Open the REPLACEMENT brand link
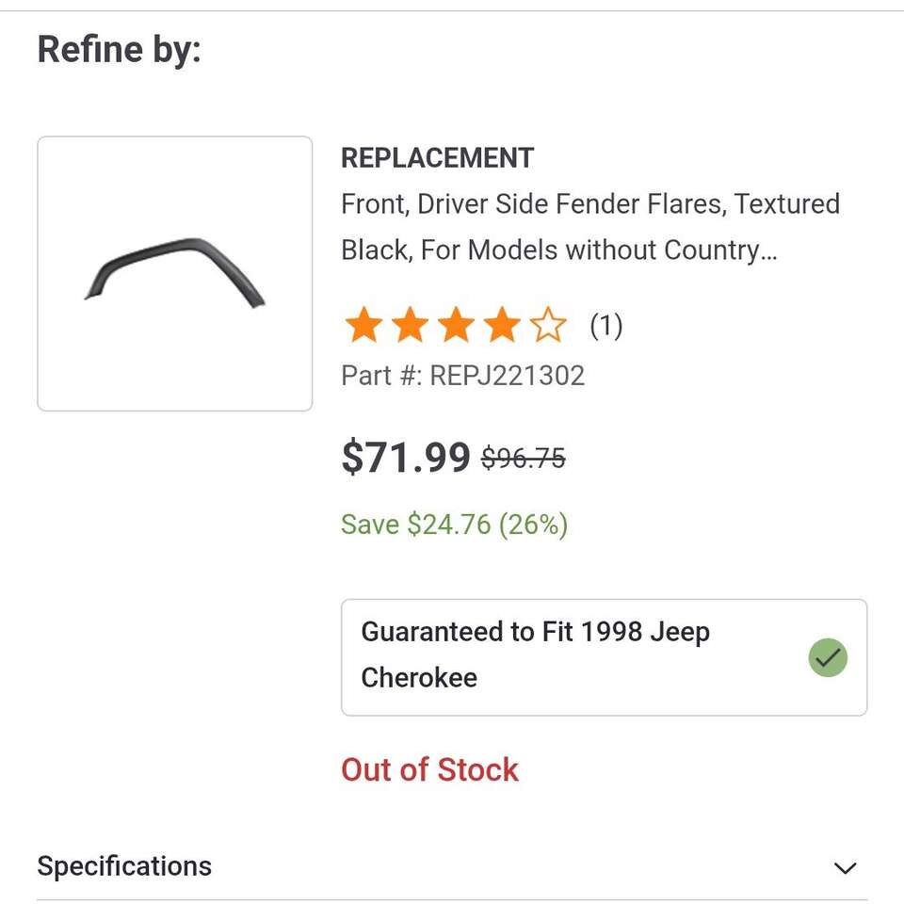The image size is (904, 904). point(437,158)
